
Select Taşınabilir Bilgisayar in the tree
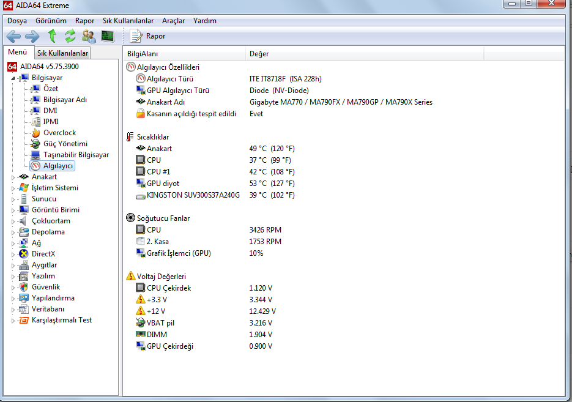click(x=76, y=155)
